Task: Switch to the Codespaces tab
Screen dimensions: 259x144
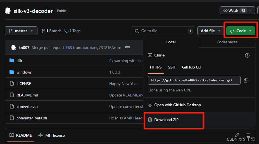Action: coord(227,42)
